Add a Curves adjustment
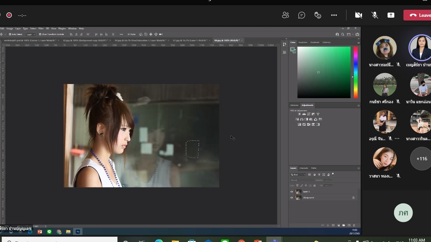 click(x=309, y=114)
